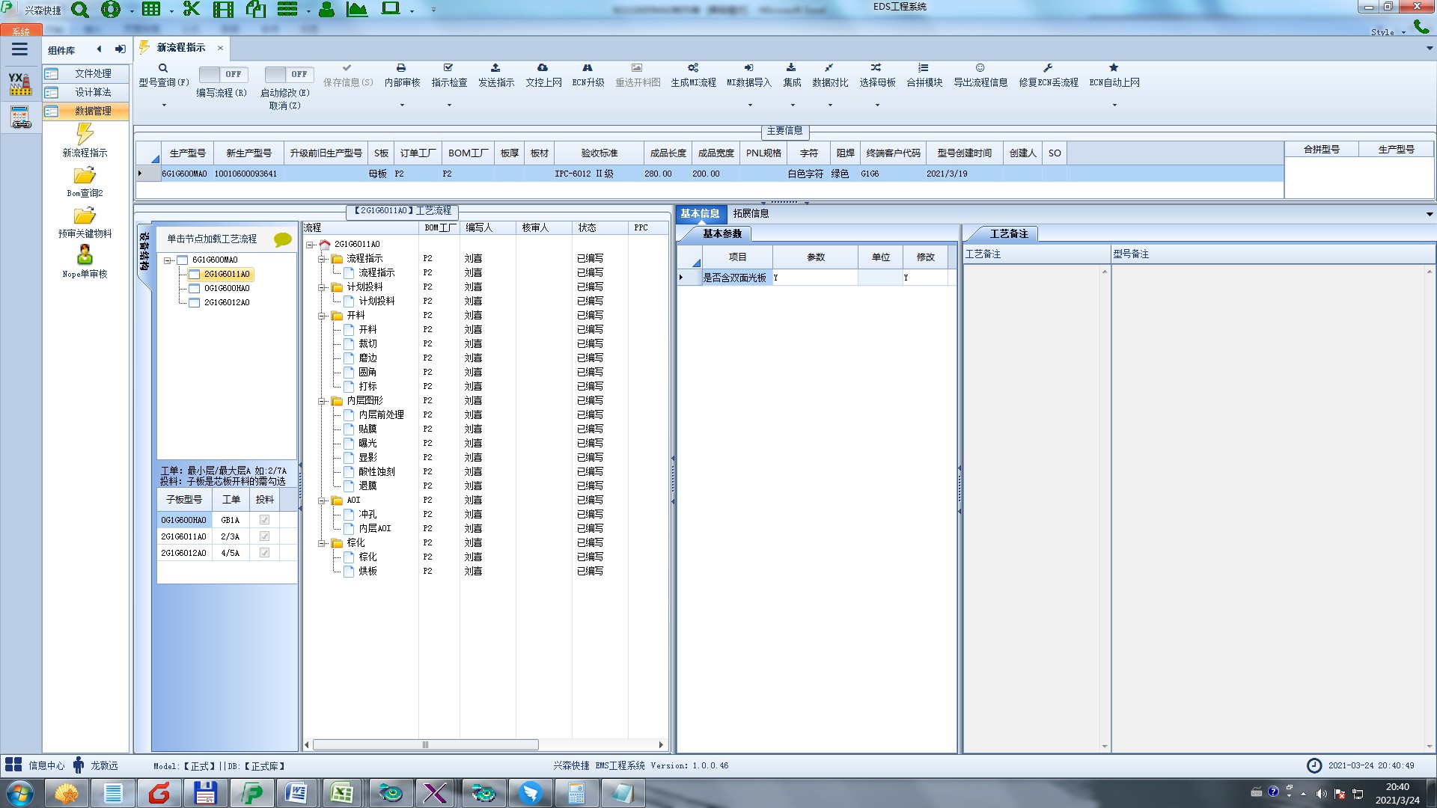The image size is (1437, 808).
Task: Click the ECN升级 toolbar icon
Action: tap(588, 68)
